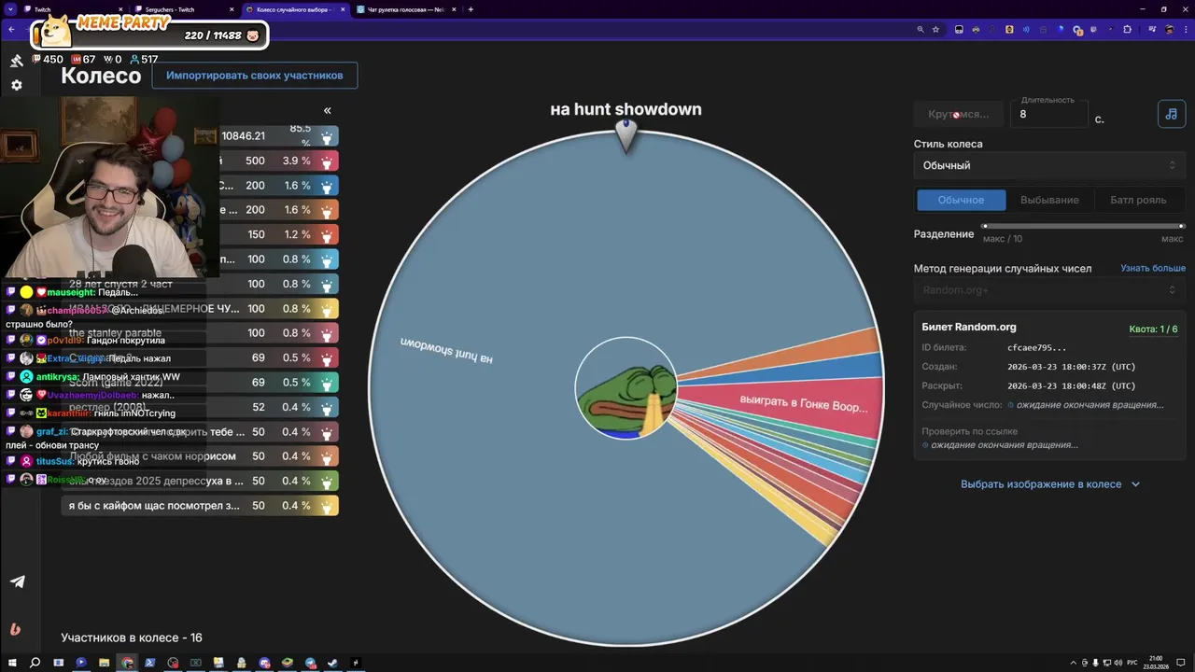This screenshot has height=672, width=1195.
Task: Click Импортировать своих участников button
Action: (x=255, y=76)
